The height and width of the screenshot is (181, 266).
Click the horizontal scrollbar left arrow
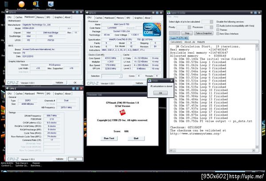171,150
